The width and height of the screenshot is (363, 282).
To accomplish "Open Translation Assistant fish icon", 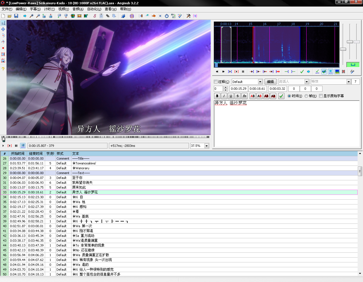I will tap(154, 16).
